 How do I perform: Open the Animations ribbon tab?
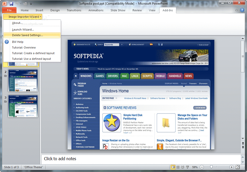(x=96, y=10)
